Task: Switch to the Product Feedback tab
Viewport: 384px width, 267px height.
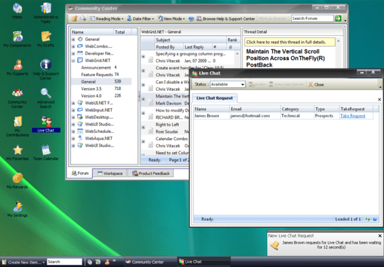Action: 151,173
